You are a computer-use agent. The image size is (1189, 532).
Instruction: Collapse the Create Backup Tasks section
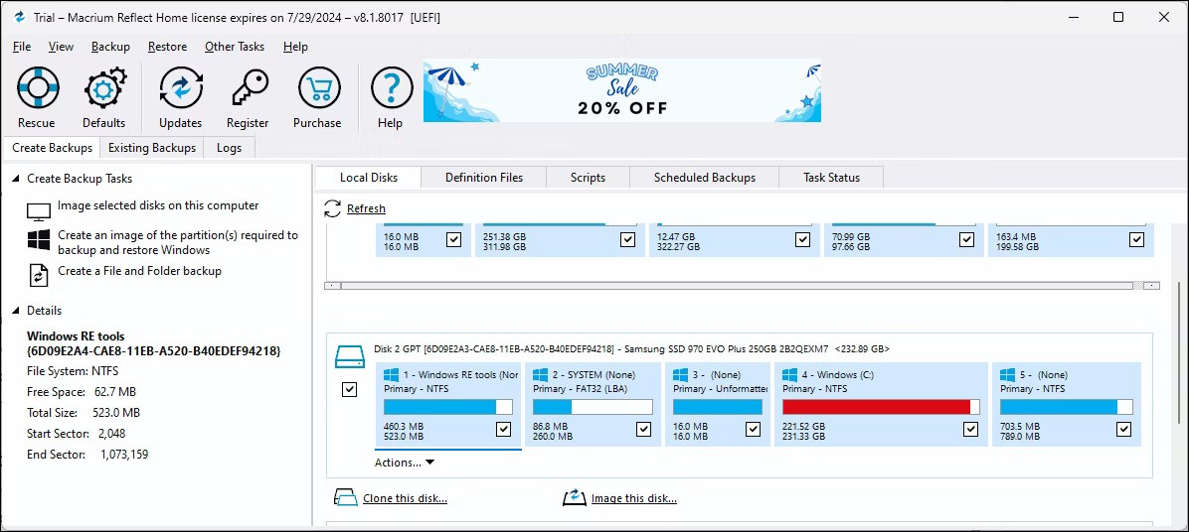pyautogui.click(x=16, y=179)
